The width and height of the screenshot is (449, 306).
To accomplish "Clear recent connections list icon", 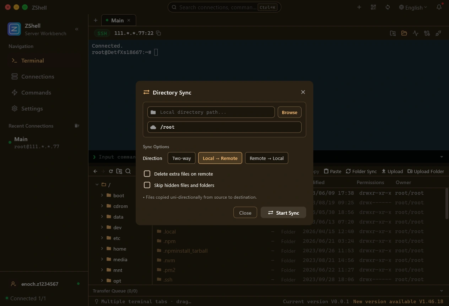I will 77,126.
